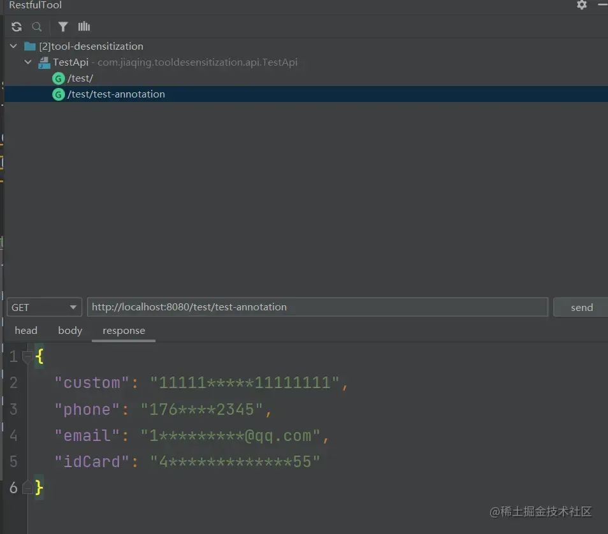
Task: Click the RestfulTool panel title
Action: (35, 5)
